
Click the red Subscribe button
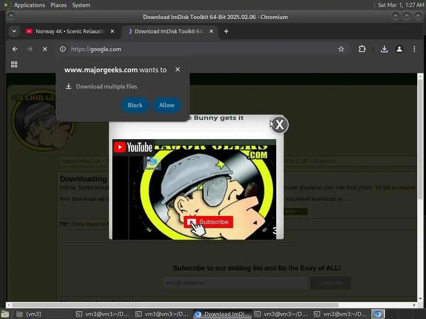point(208,222)
